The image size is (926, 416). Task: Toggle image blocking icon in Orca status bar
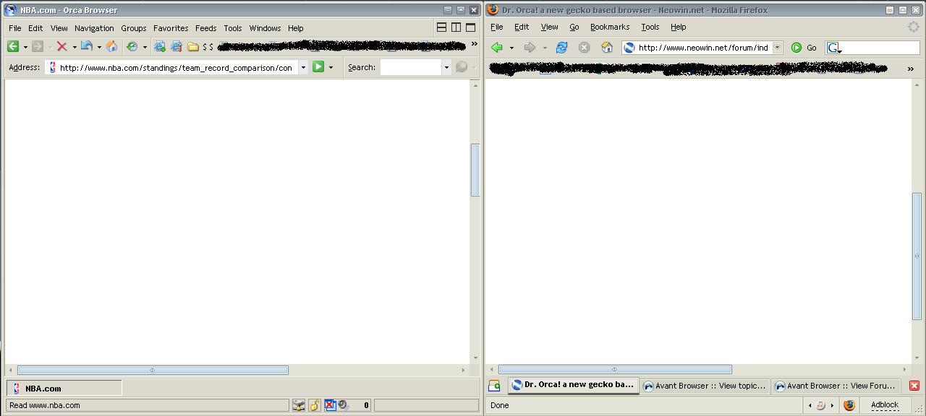coord(330,405)
